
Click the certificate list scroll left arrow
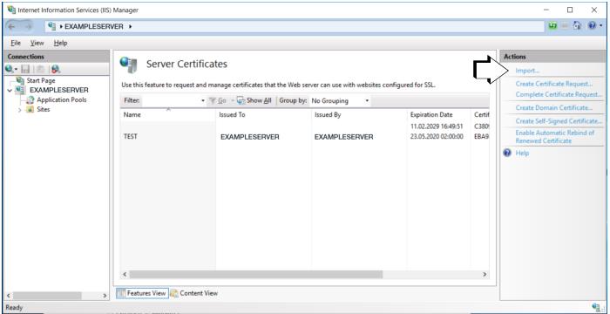125,275
